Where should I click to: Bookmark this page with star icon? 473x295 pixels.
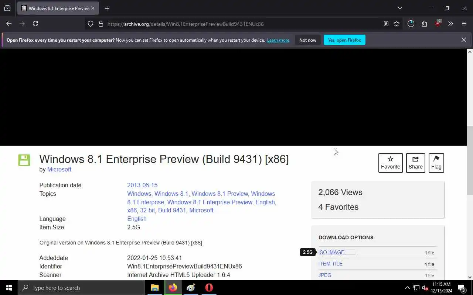[x=397, y=24]
